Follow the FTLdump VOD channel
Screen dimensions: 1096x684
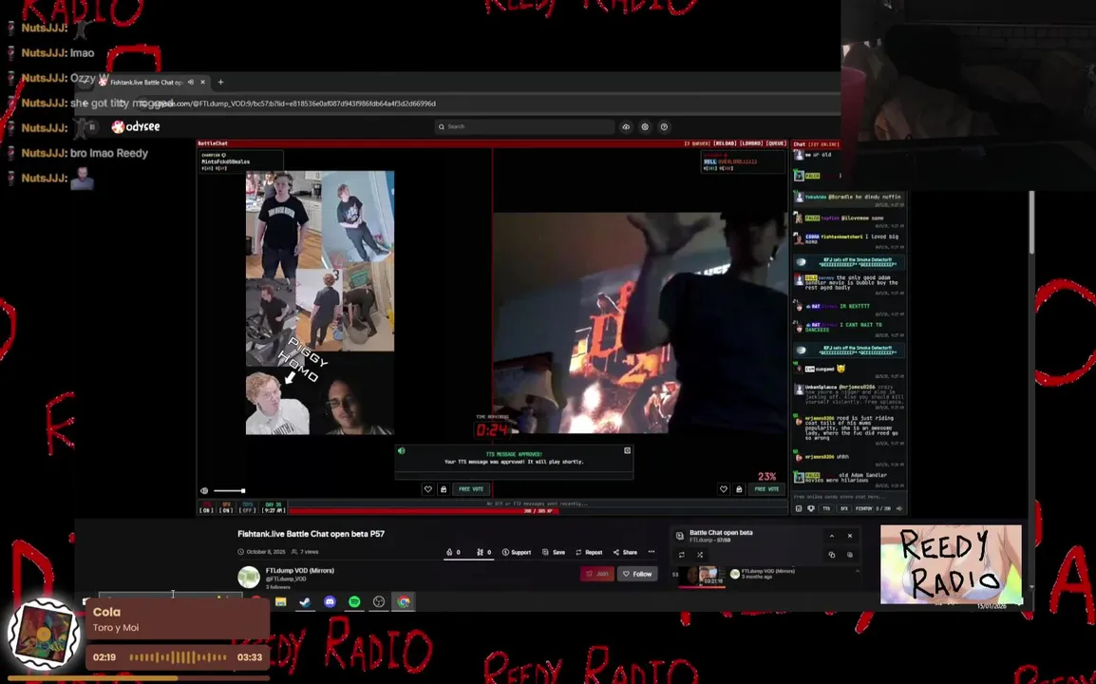click(x=637, y=574)
